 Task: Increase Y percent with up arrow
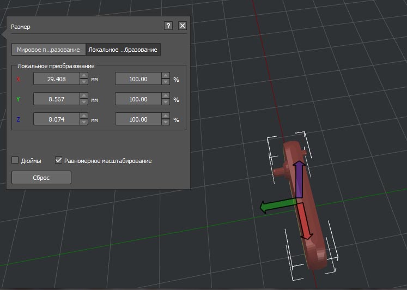tap(166, 96)
